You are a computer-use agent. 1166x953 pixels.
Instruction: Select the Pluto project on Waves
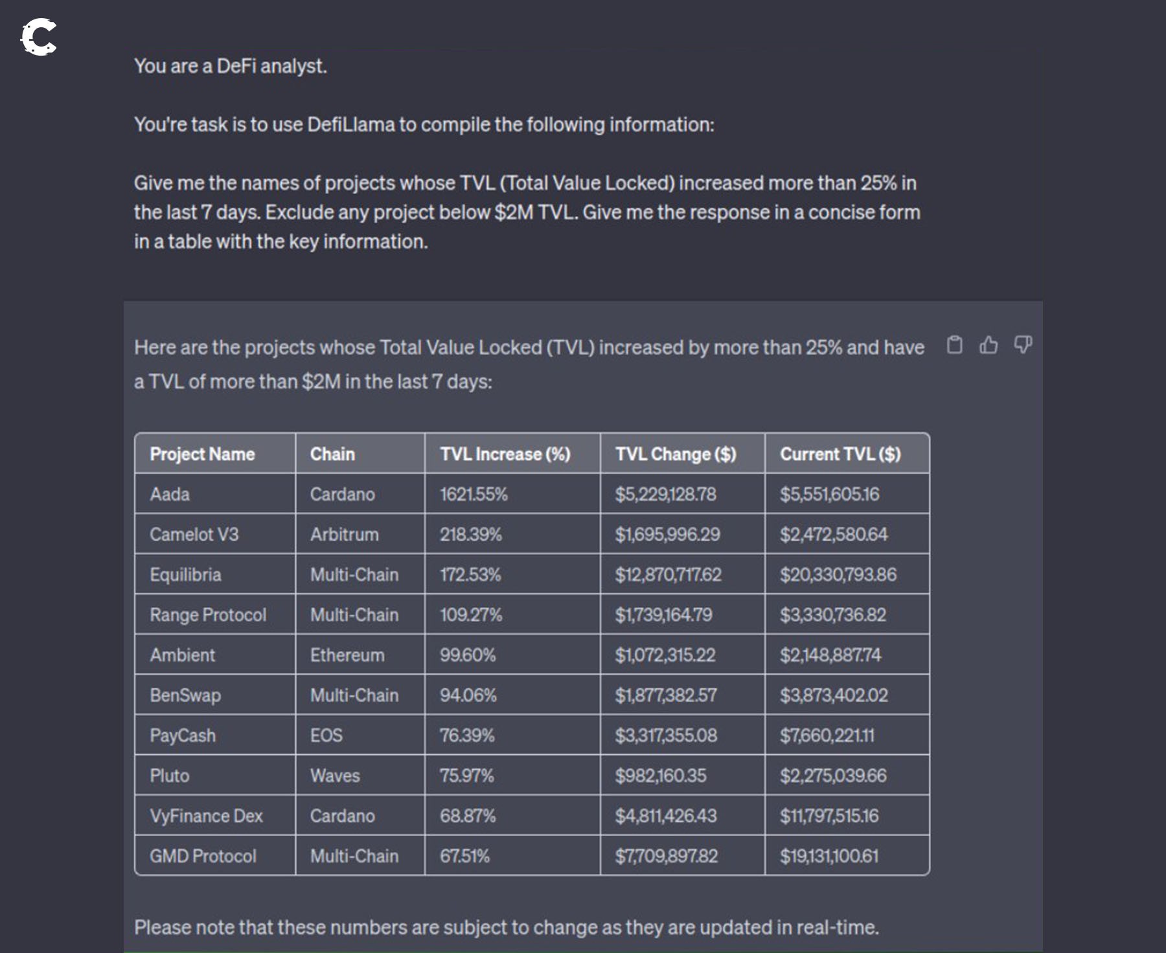point(170,775)
